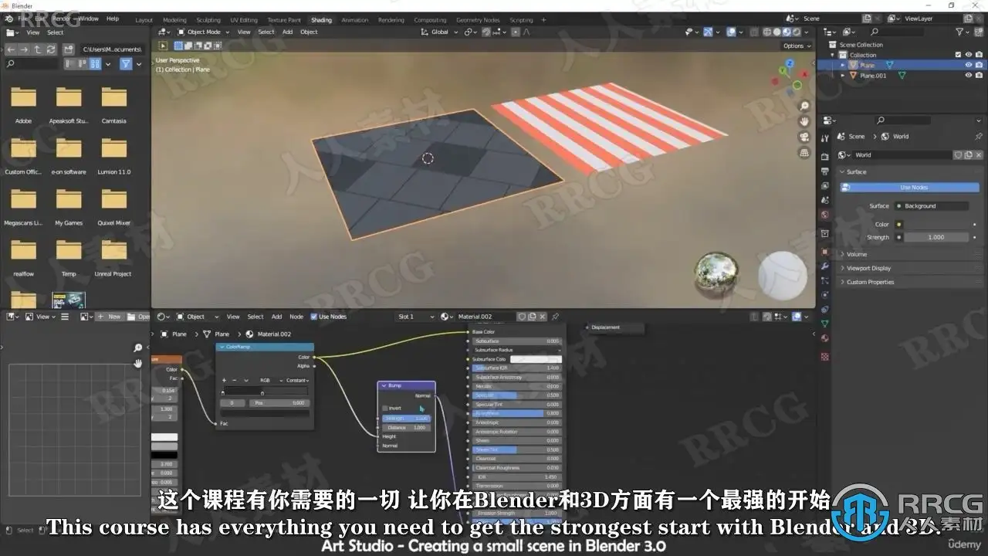The image size is (988, 556).
Task: Expand the Volume panel
Action: (857, 254)
